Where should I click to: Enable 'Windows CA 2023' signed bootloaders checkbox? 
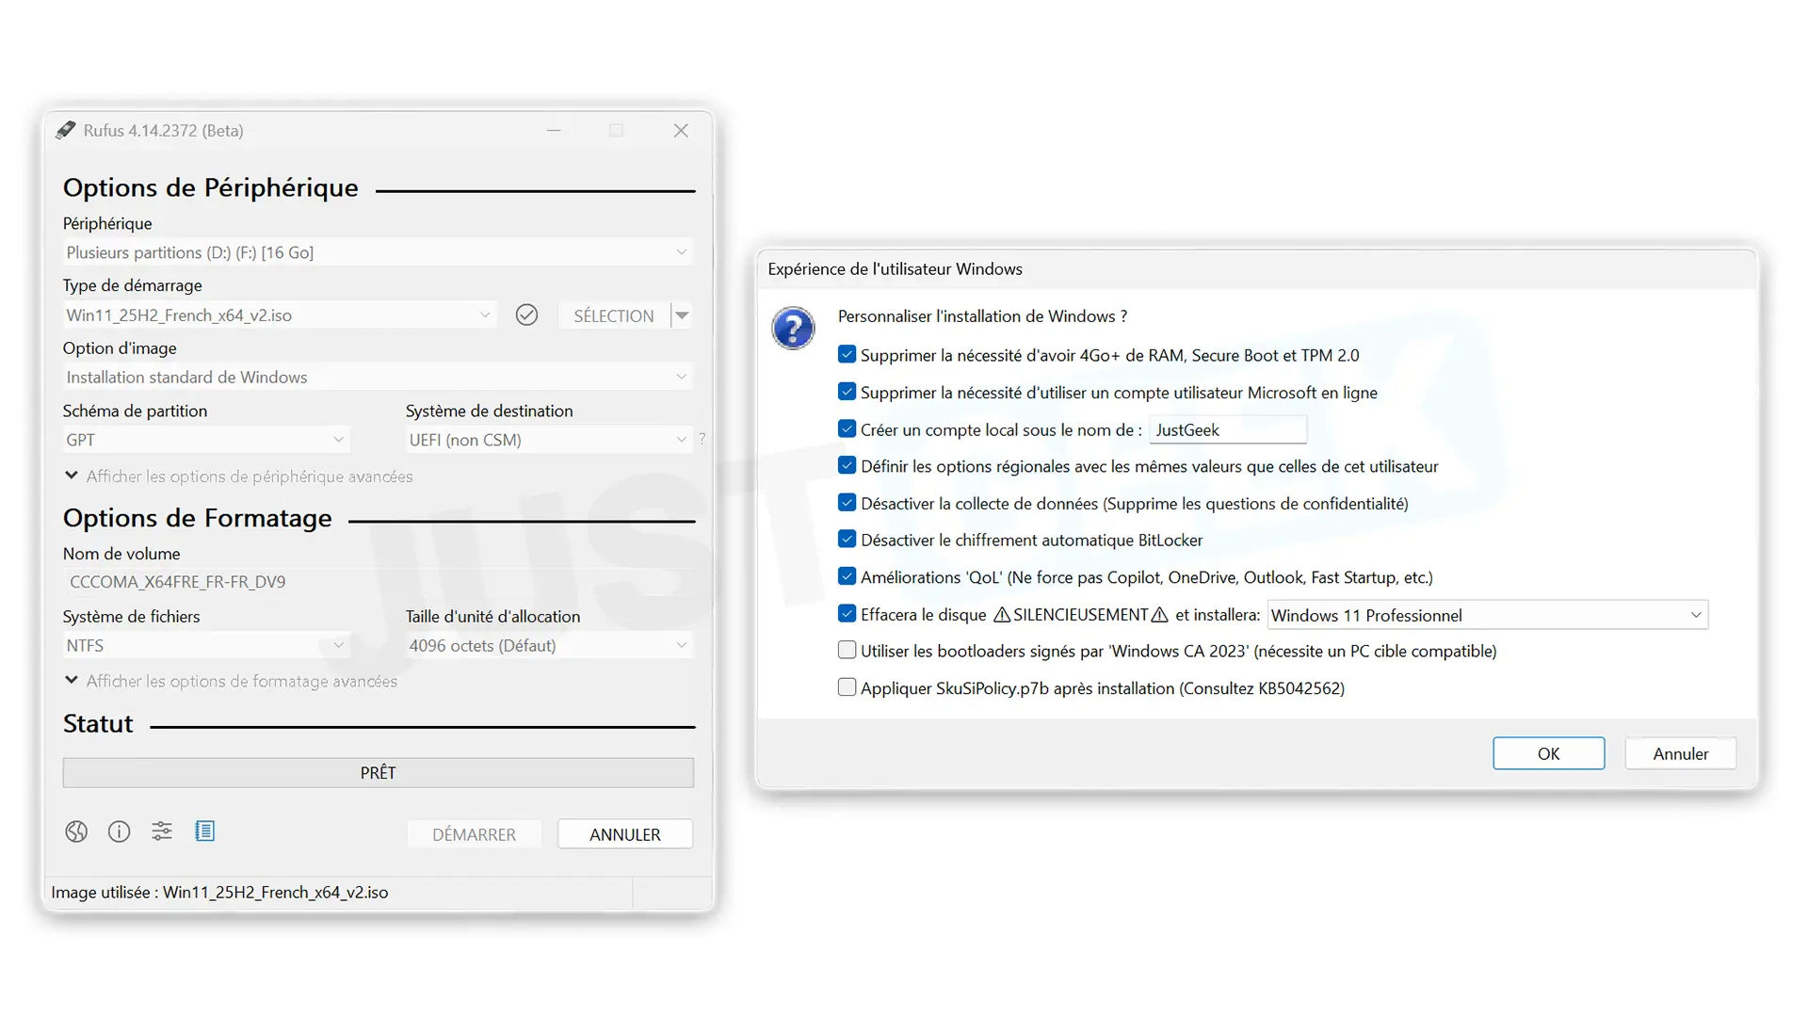click(x=847, y=651)
